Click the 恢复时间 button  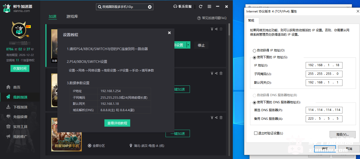pos(20,68)
